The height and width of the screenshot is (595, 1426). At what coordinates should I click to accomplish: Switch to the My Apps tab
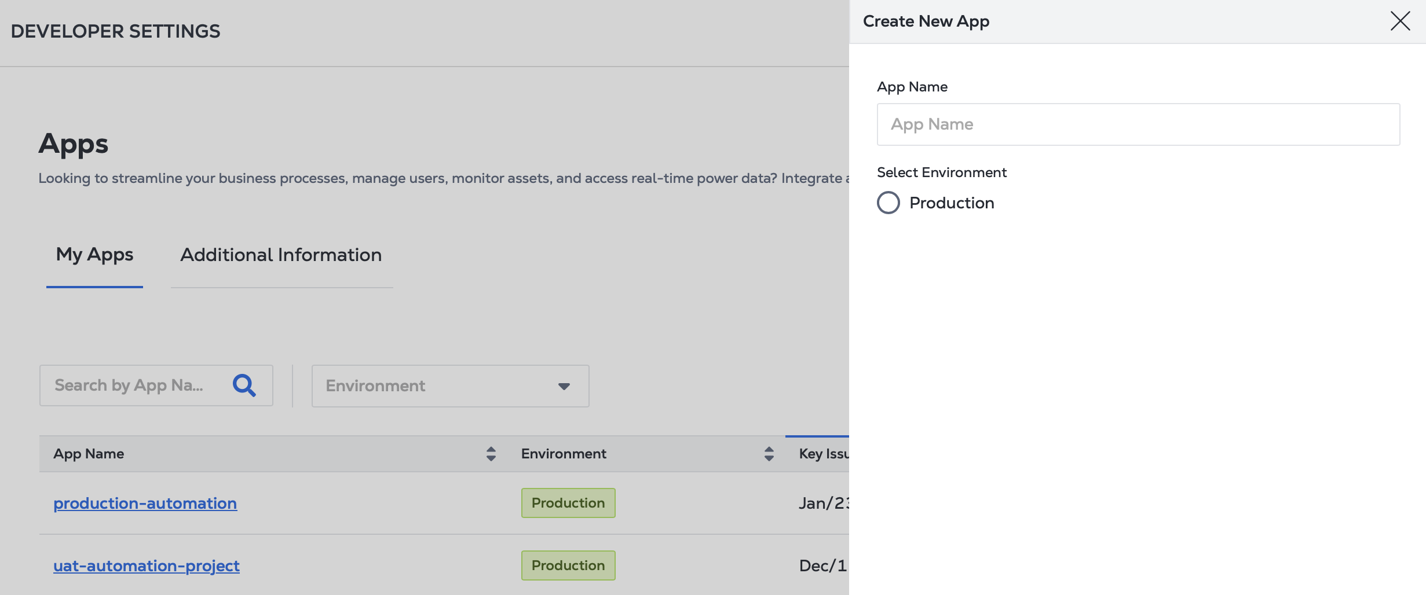[94, 255]
